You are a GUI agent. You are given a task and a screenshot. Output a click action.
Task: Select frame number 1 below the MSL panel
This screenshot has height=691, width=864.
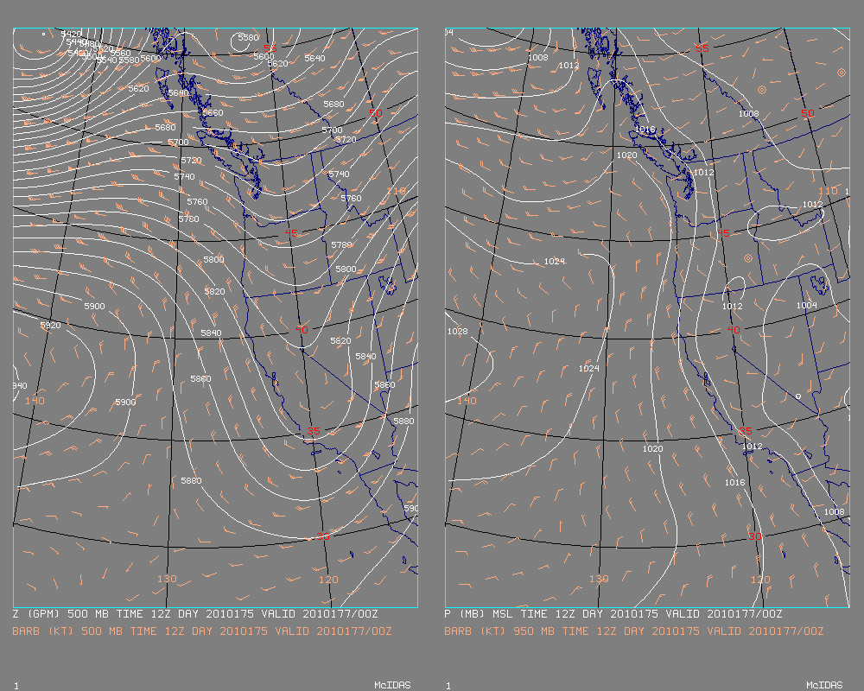click(x=448, y=686)
